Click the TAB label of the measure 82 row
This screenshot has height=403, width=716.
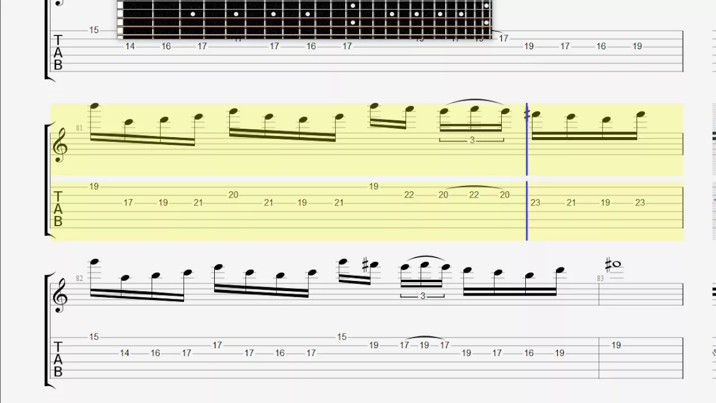pos(58,359)
